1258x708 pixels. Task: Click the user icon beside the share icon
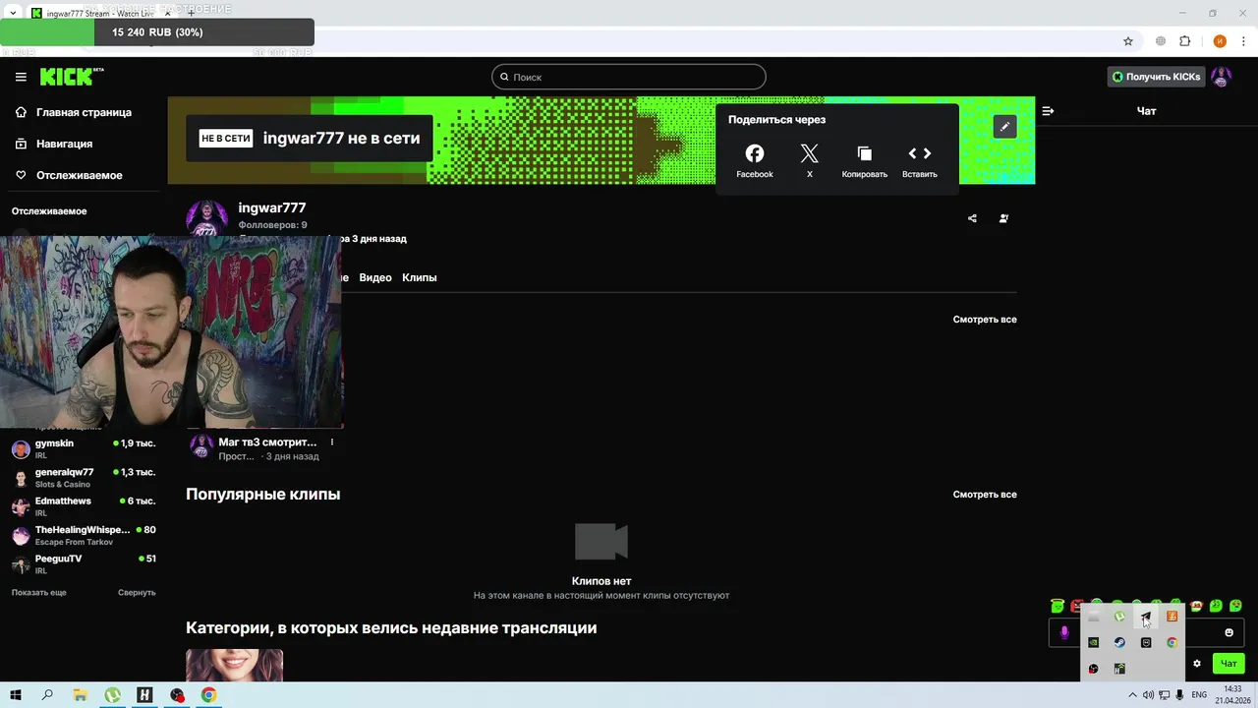(1003, 218)
